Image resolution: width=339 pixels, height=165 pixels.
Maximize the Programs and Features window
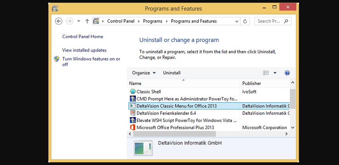tap(274, 7)
